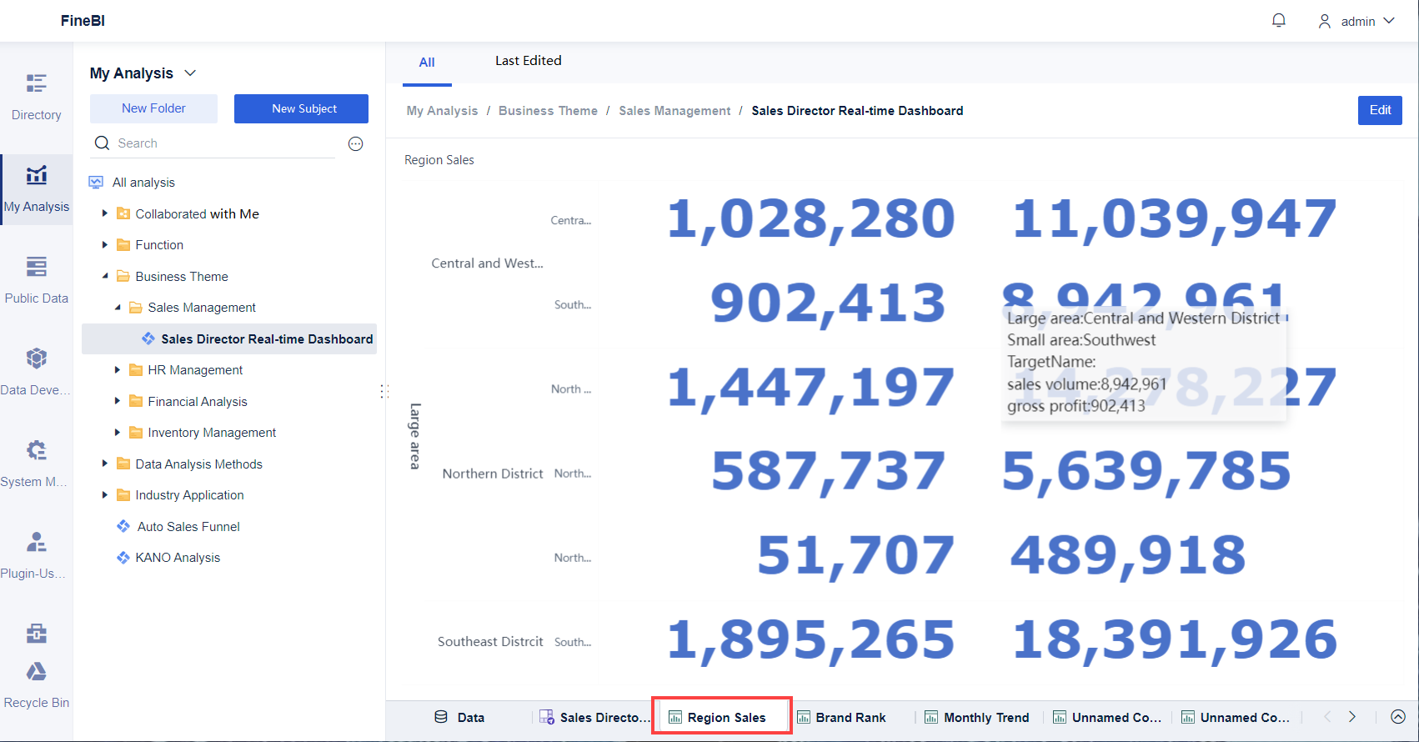Open the KANO Analysis subject
Viewport: 1419px width, 742px height.
tap(178, 558)
